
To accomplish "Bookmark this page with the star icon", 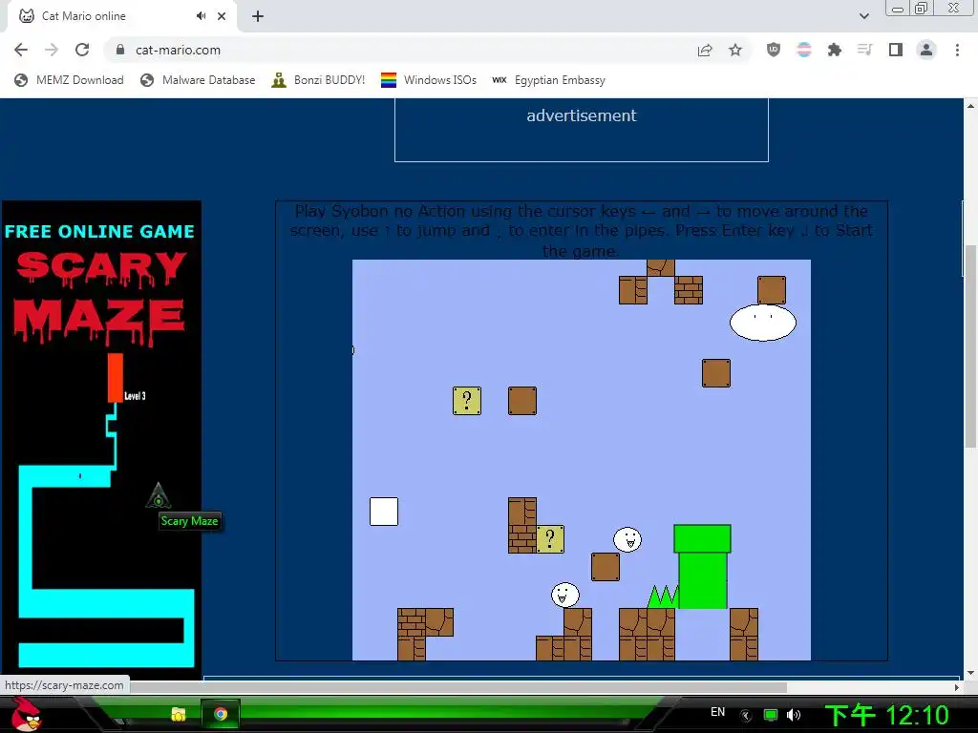I will point(735,50).
